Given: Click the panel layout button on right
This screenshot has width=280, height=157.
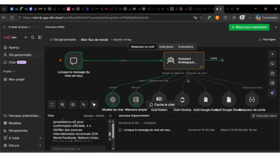Looking at the screenshot, I should 272,83.
